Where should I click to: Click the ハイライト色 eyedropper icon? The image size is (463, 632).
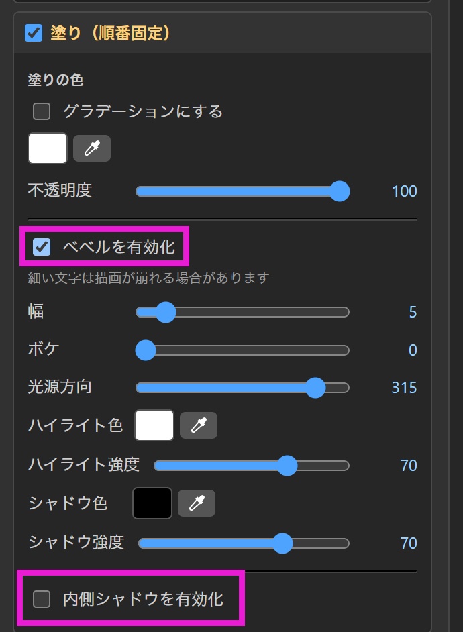[x=199, y=425]
